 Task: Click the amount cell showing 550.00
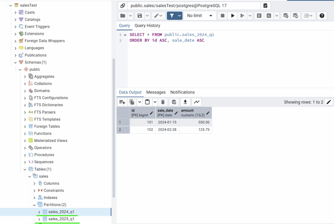204,122
